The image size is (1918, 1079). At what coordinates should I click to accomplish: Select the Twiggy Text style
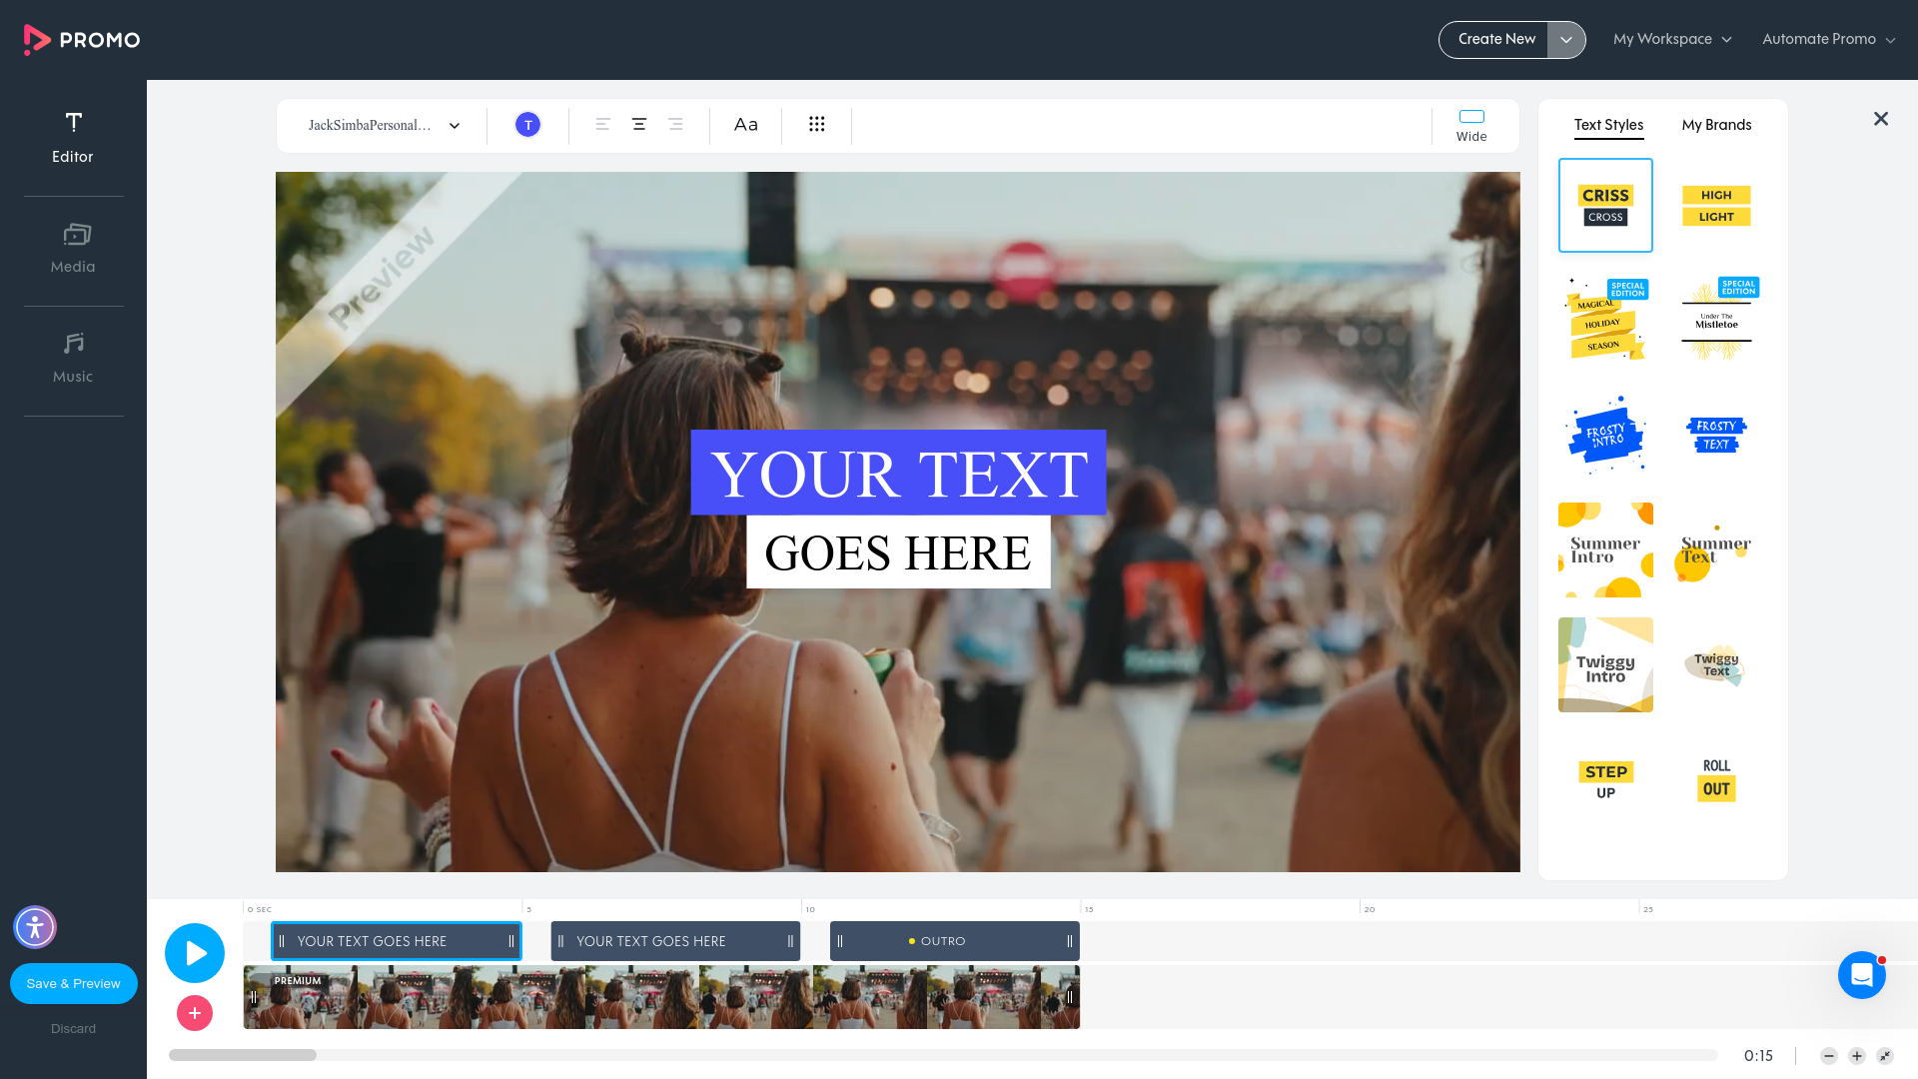(1716, 664)
